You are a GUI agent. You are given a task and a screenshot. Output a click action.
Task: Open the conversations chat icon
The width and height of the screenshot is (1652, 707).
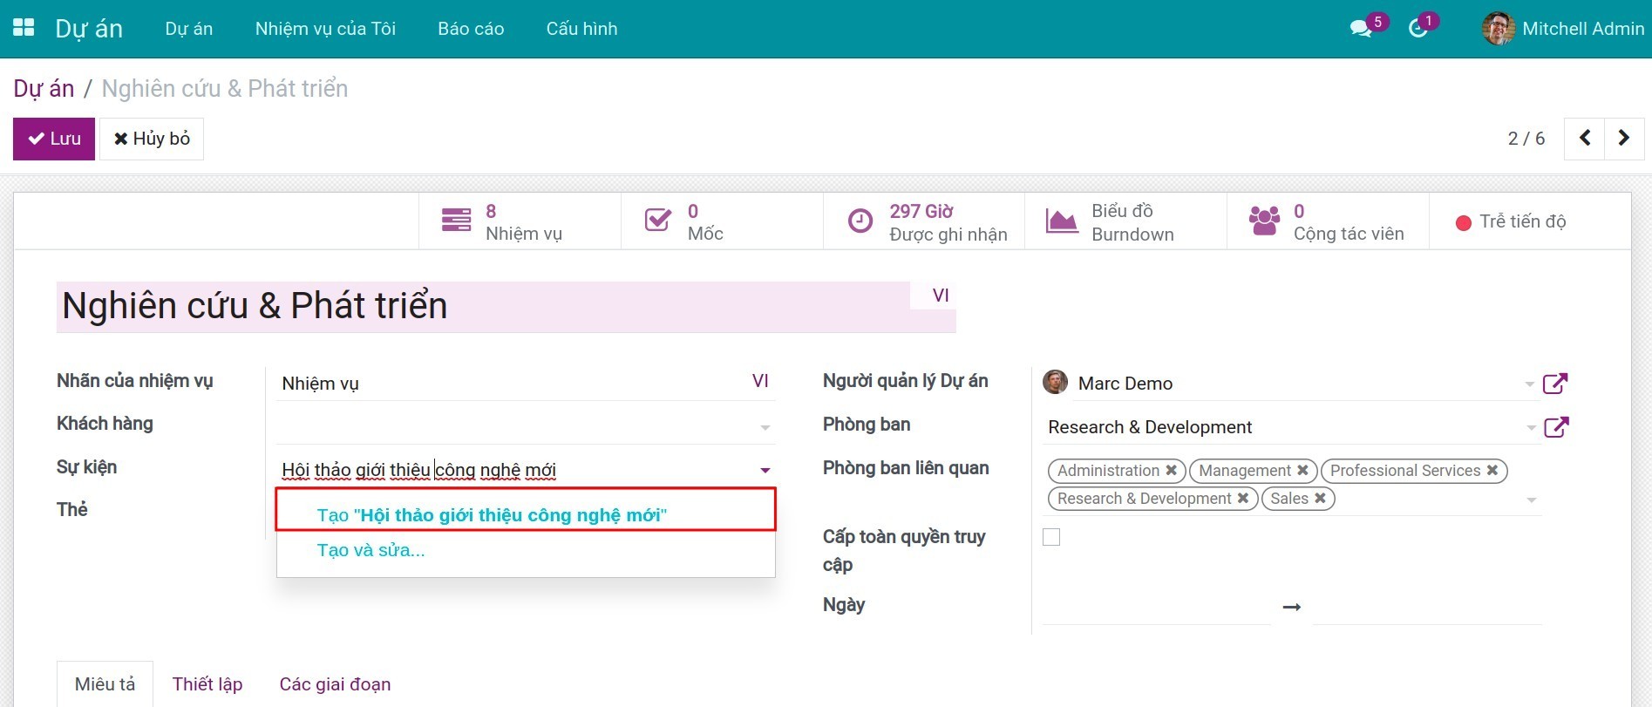click(1360, 29)
